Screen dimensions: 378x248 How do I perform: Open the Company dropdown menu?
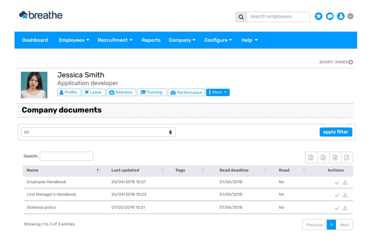point(182,40)
